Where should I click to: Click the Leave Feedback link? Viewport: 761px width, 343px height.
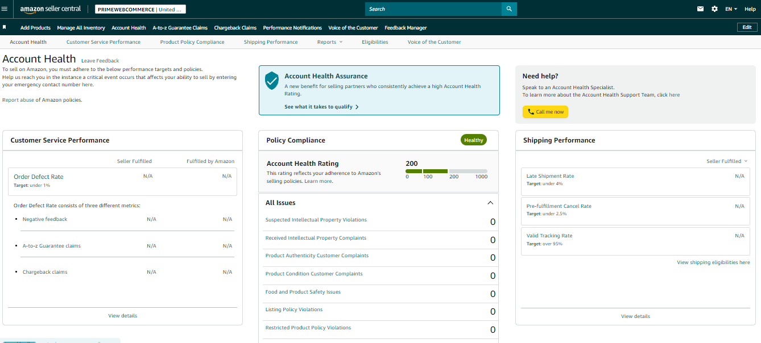pos(100,61)
